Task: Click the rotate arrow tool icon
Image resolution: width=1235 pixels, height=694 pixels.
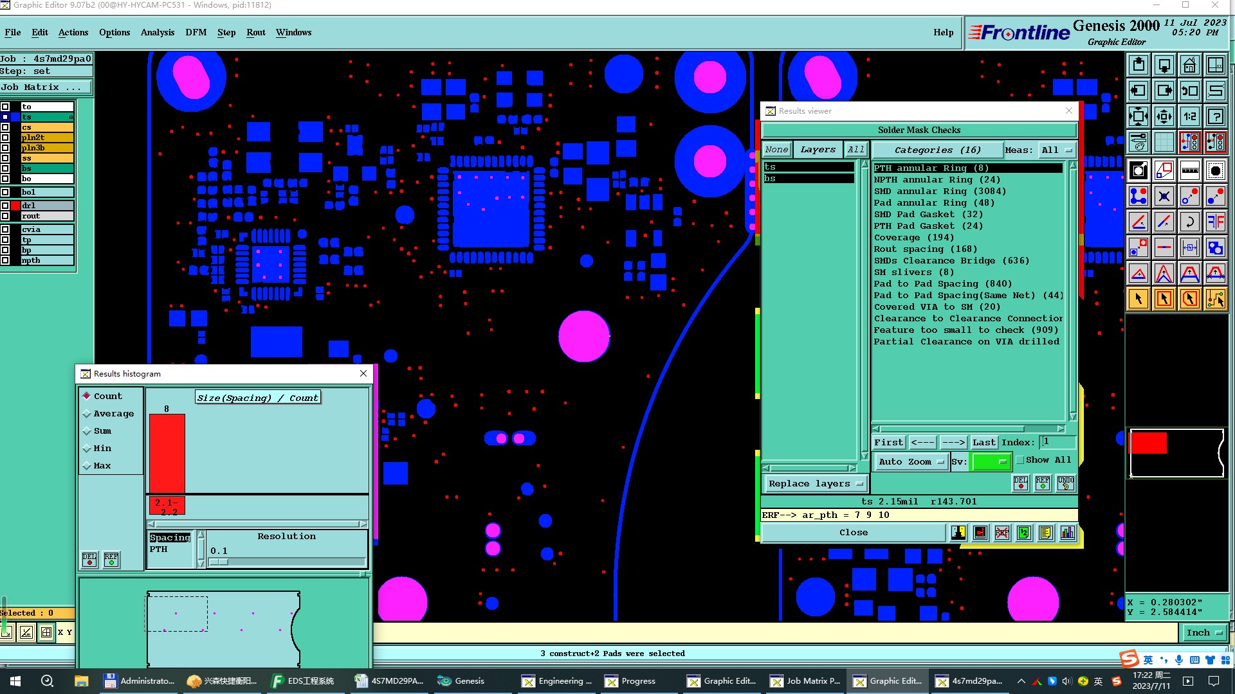Action: coord(1189,222)
